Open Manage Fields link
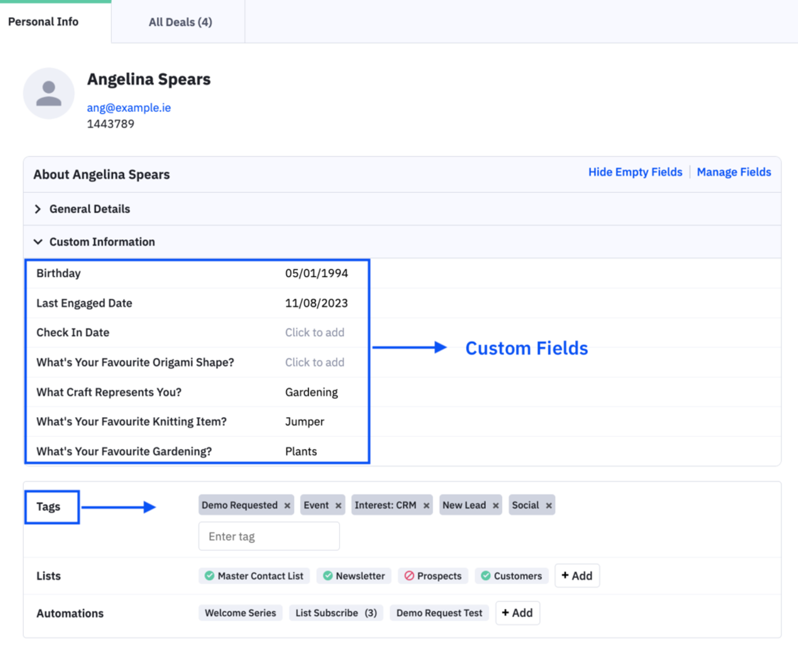 (734, 172)
